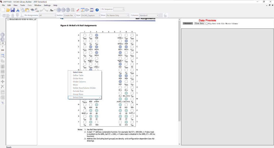The height and width of the screenshot is (148, 274).
Task: Click the Mirror Columns label
Action: click(x=232, y=24)
